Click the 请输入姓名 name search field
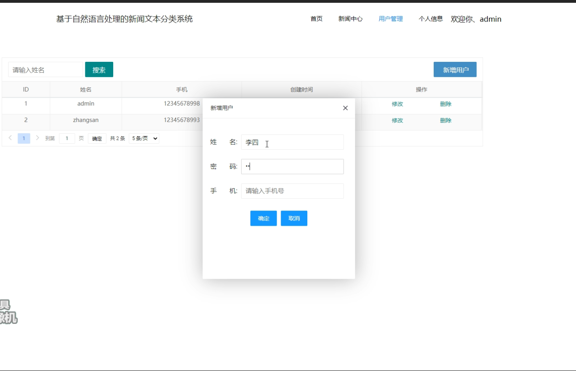The width and height of the screenshot is (576, 371). click(45, 69)
